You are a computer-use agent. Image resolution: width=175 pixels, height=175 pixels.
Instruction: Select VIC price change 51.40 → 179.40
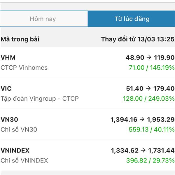pyautogui.click(x=150, y=88)
